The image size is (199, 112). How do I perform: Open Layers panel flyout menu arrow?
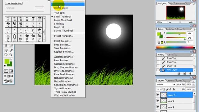[x=194, y=81]
